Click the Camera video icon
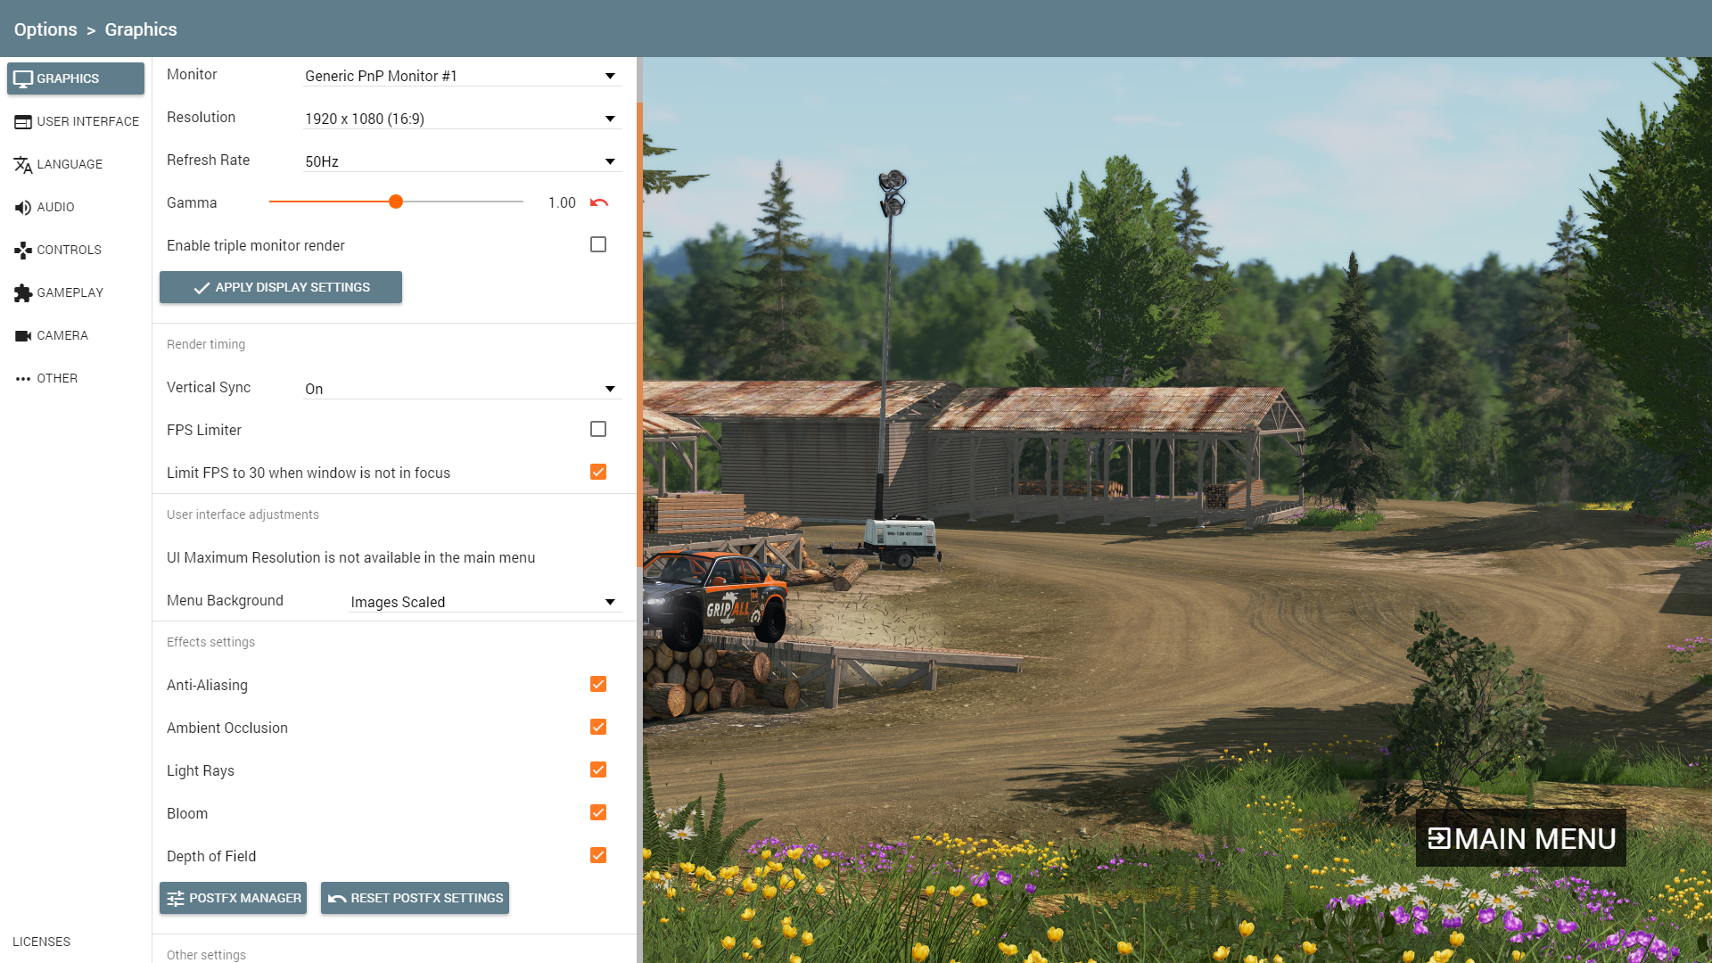This screenshot has height=963, width=1712. [23, 335]
